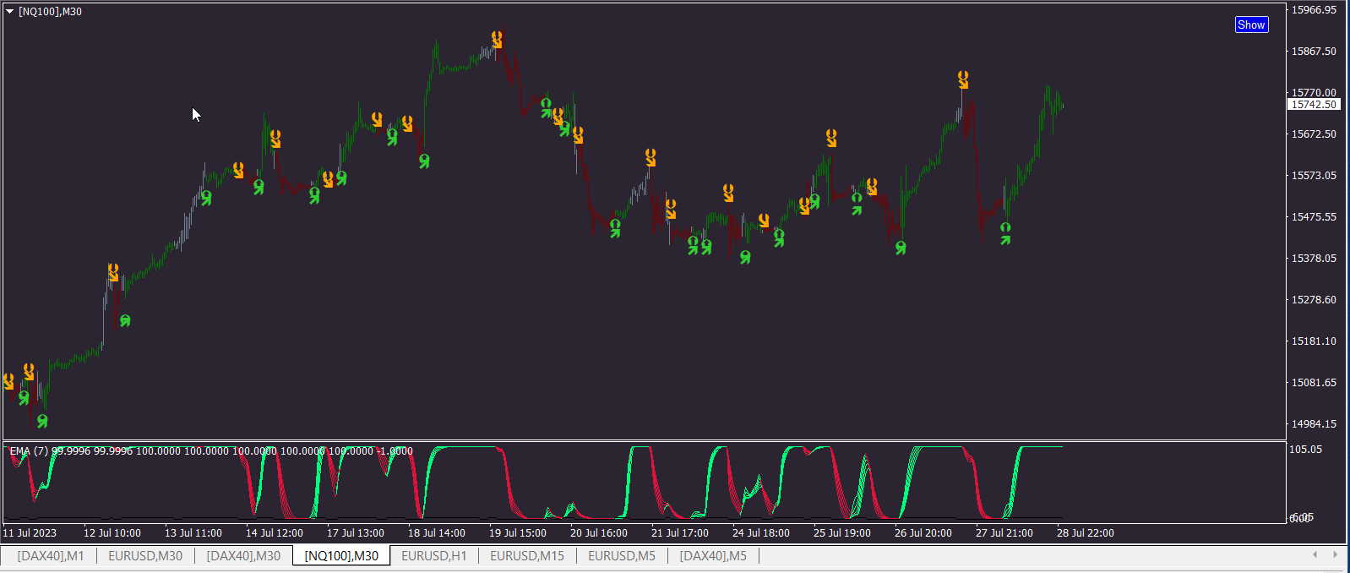Click the 15475.55 price axis label

pos(1314,217)
